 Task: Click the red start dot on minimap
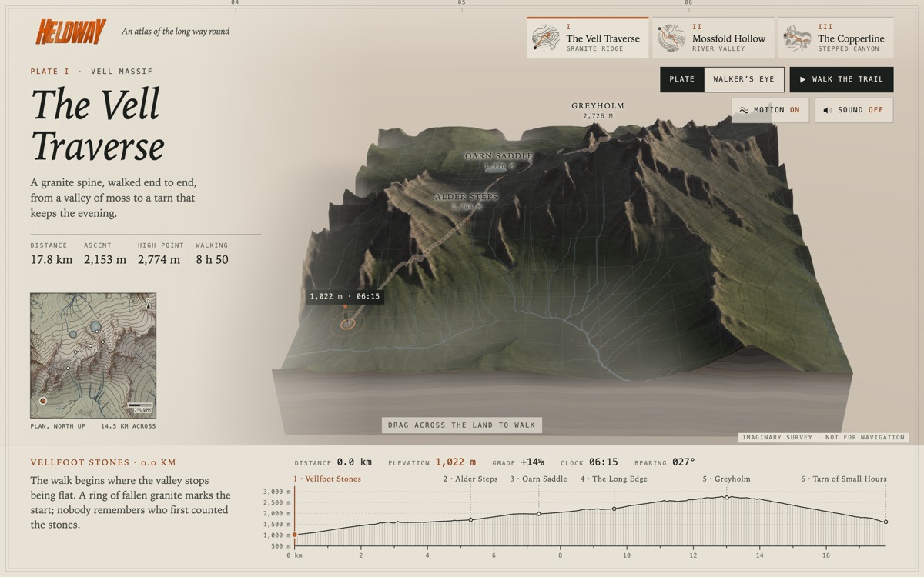click(43, 401)
